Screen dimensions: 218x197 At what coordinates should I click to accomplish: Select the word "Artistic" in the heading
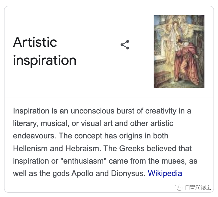[x=35, y=42]
